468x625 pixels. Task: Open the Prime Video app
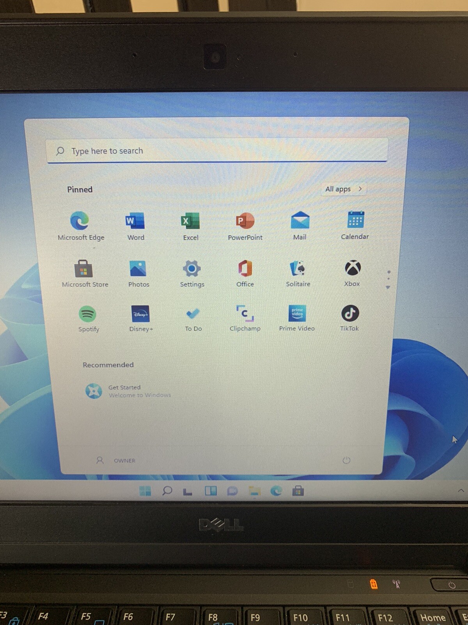297,318
